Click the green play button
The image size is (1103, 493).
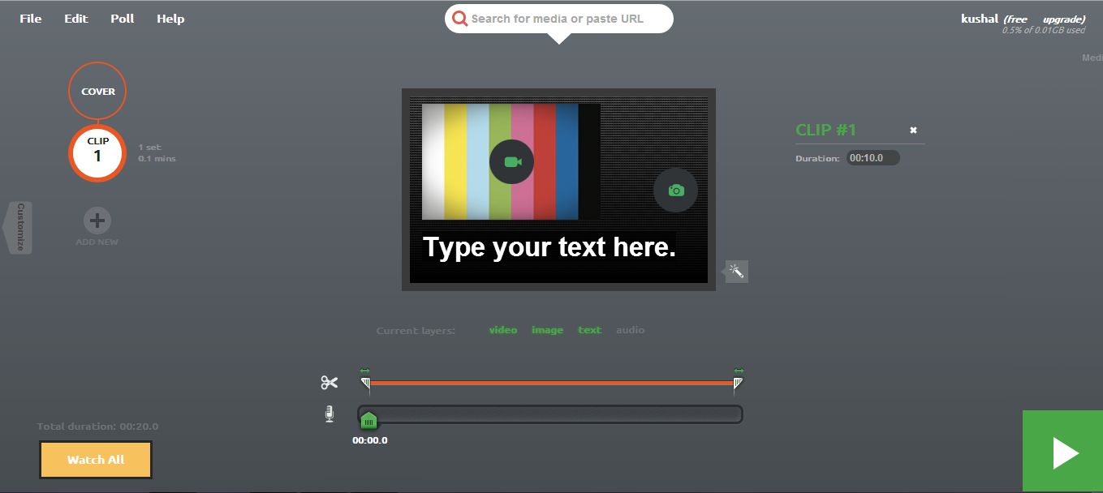[x=1062, y=452]
